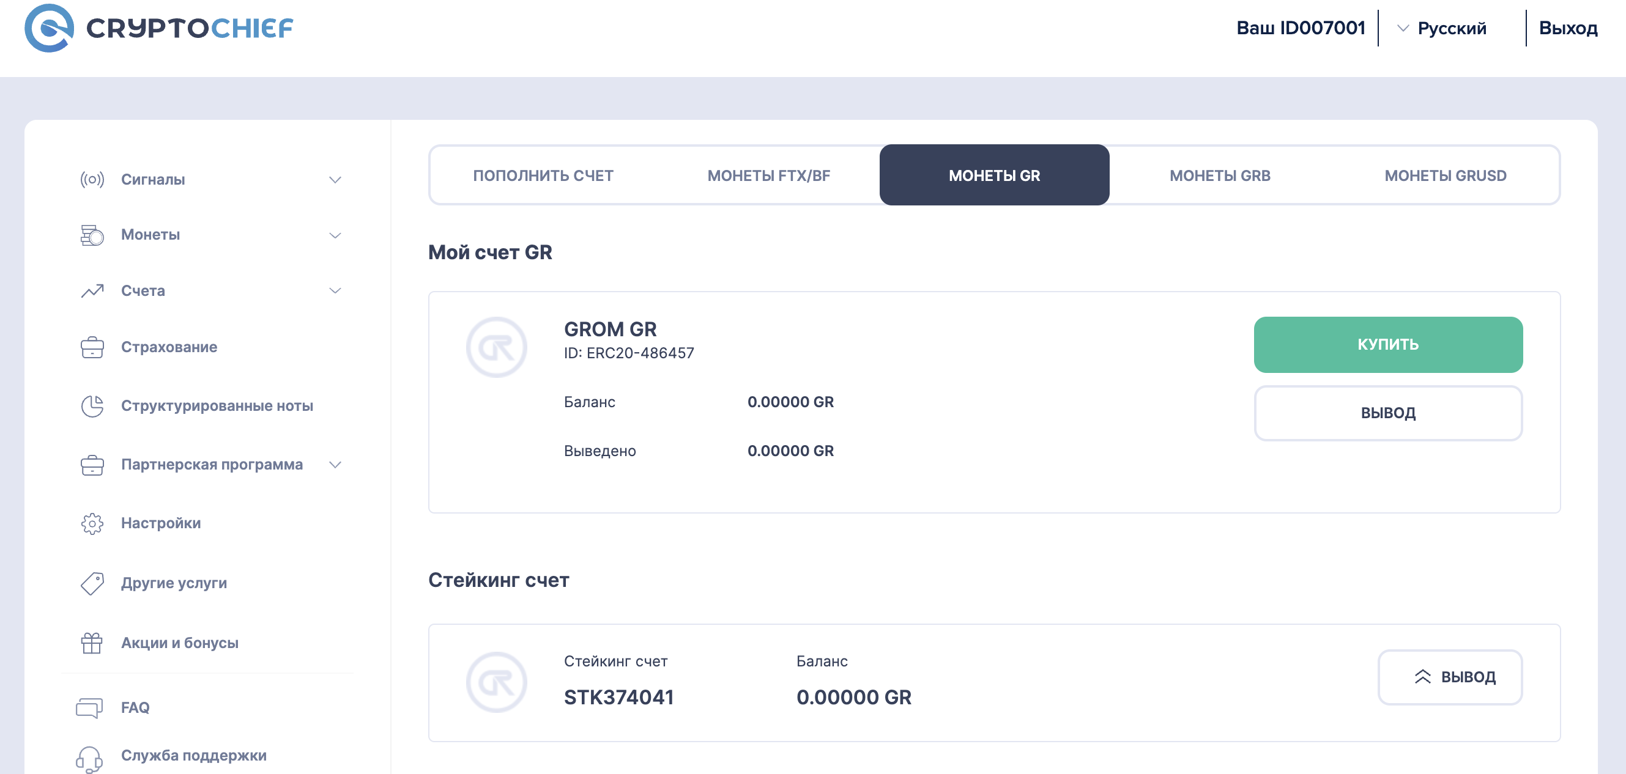The width and height of the screenshot is (1626, 774).
Task: Click the Страхование briefcase icon
Action: coord(92,347)
